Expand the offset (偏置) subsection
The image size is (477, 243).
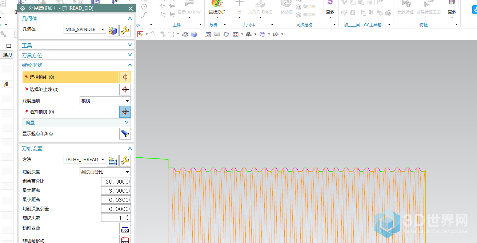tap(127, 123)
